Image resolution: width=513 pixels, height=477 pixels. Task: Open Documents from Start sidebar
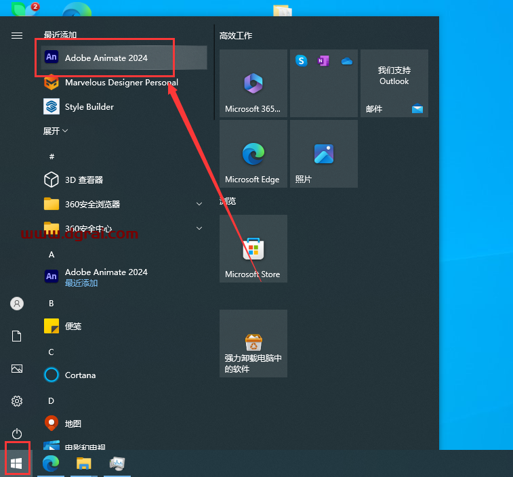[17, 336]
